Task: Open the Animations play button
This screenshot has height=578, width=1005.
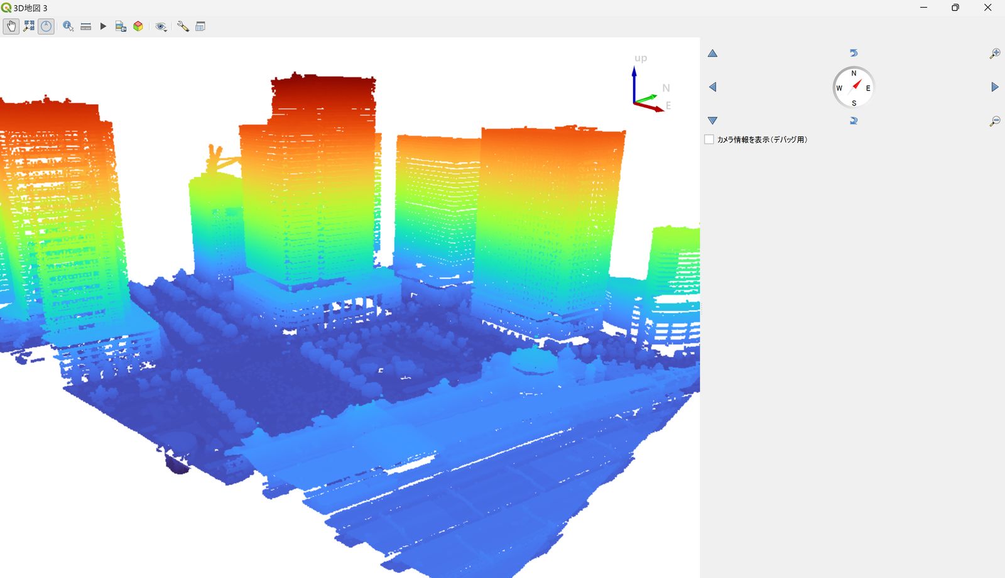Action: point(103,26)
